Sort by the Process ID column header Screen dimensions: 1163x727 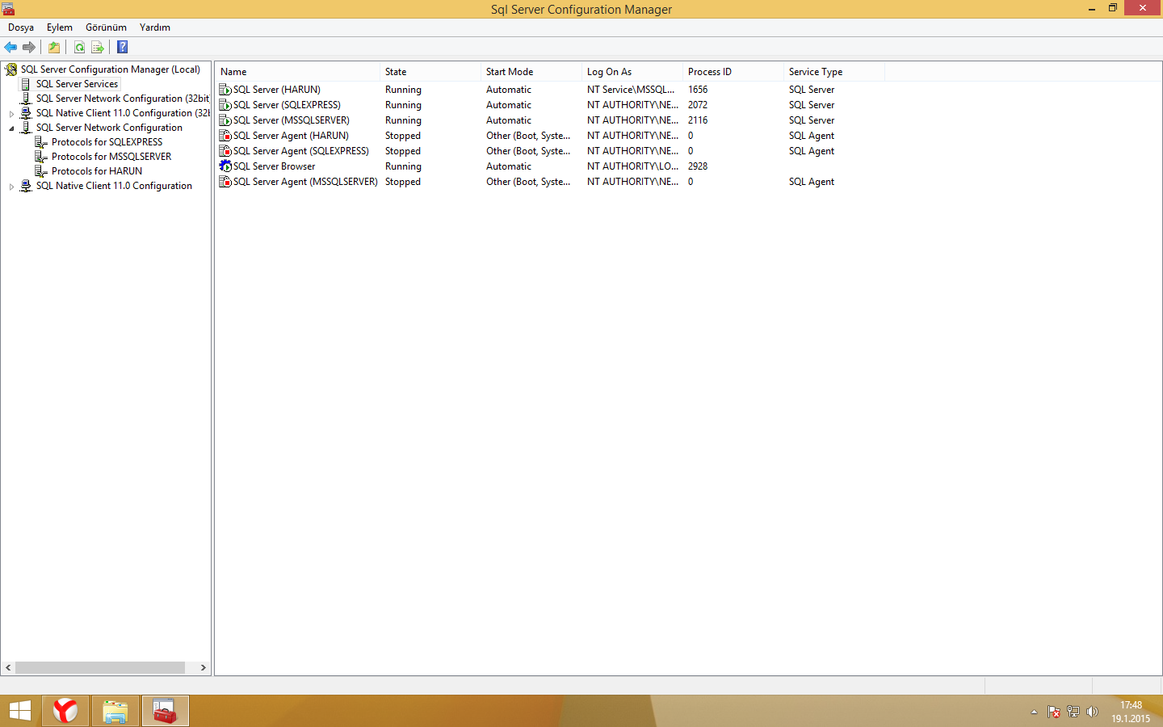pyautogui.click(x=733, y=72)
